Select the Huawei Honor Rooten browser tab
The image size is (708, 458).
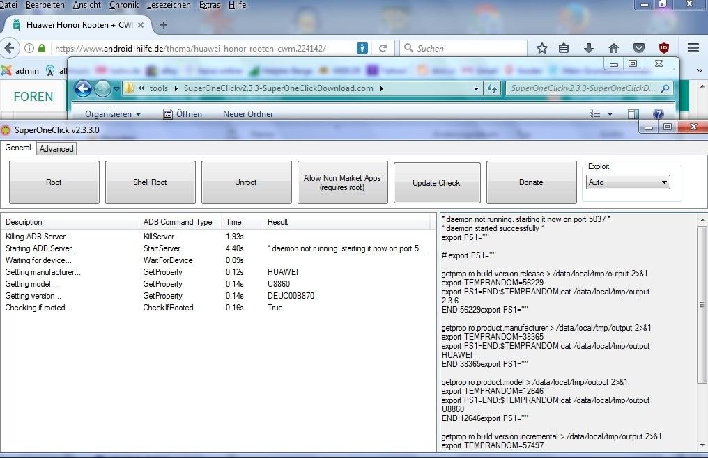click(79, 25)
